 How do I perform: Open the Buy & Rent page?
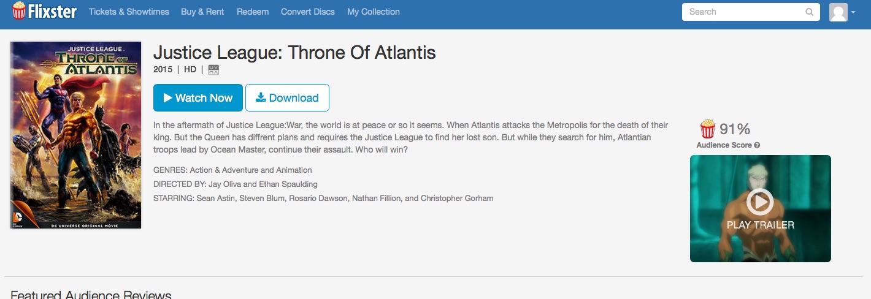click(x=202, y=12)
